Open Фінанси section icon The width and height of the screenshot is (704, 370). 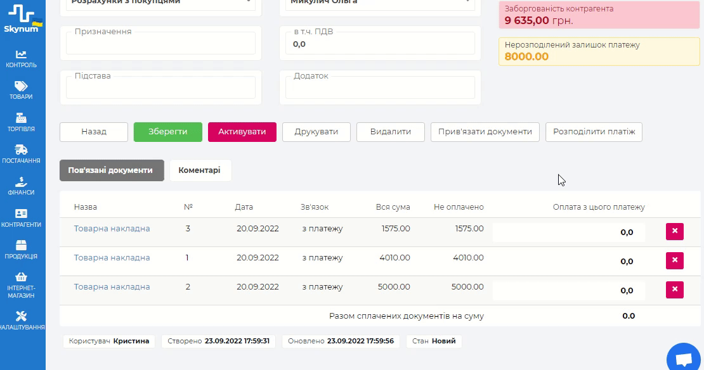point(22,182)
